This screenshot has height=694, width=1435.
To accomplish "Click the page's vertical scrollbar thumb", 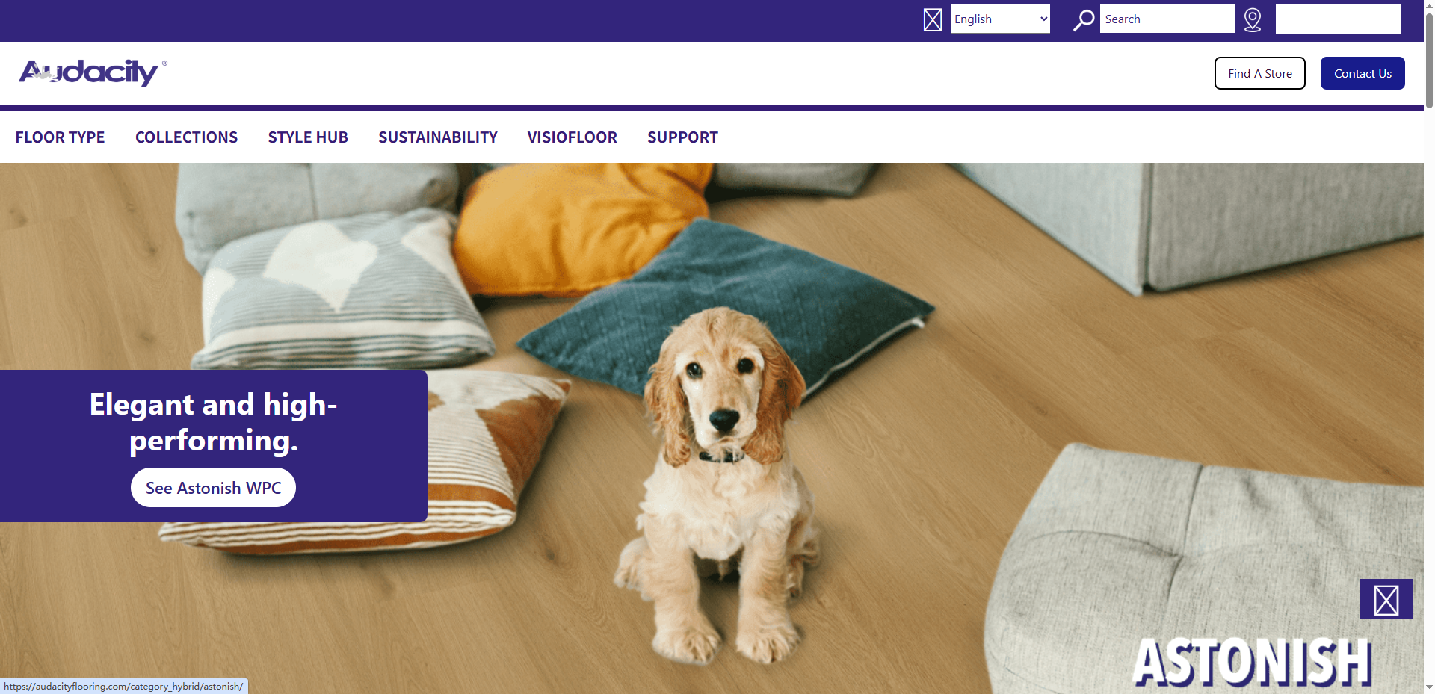I will pyautogui.click(x=1429, y=56).
